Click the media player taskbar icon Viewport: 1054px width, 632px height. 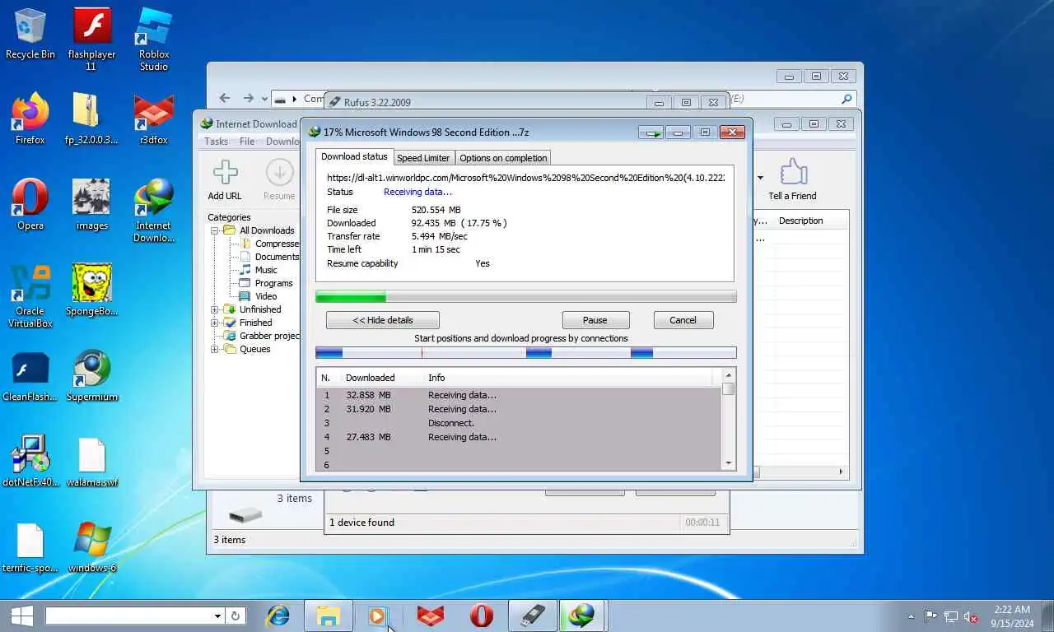377,616
